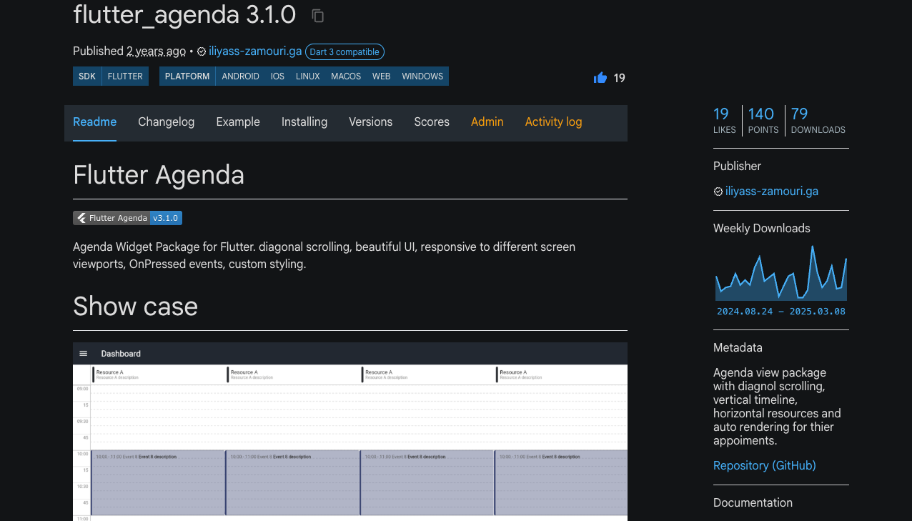Image resolution: width=912 pixels, height=521 pixels.
Task: Open iliyass-zamouri.ga link under Publisher
Action: click(771, 192)
